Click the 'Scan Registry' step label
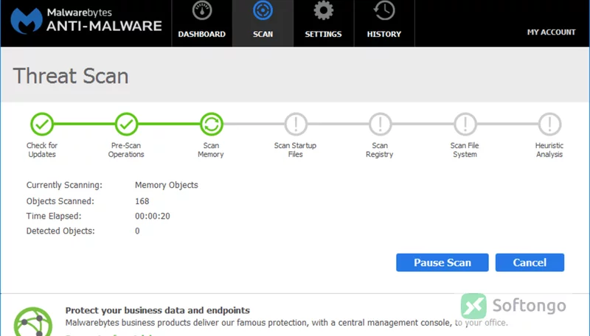 (380, 150)
